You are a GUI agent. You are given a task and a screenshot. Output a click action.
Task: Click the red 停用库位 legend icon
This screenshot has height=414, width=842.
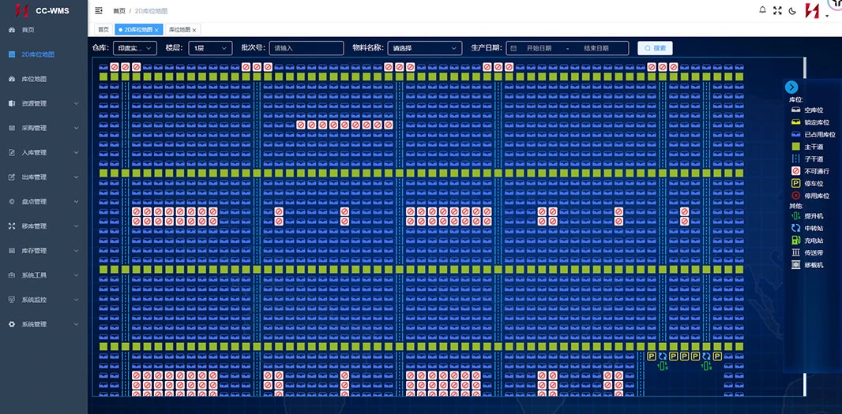pos(796,196)
